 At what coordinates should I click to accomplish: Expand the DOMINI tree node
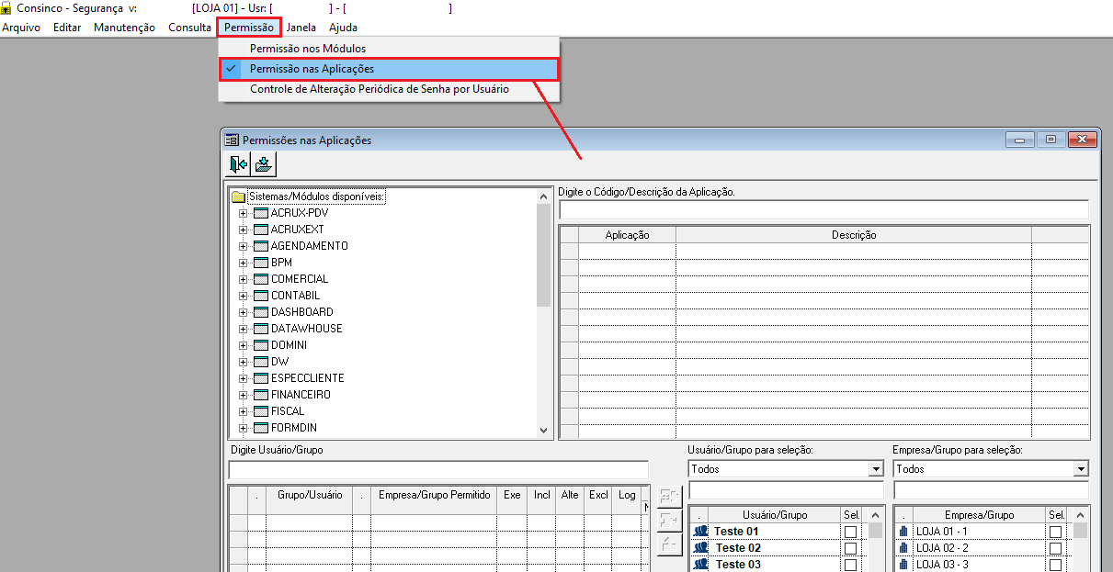(244, 345)
